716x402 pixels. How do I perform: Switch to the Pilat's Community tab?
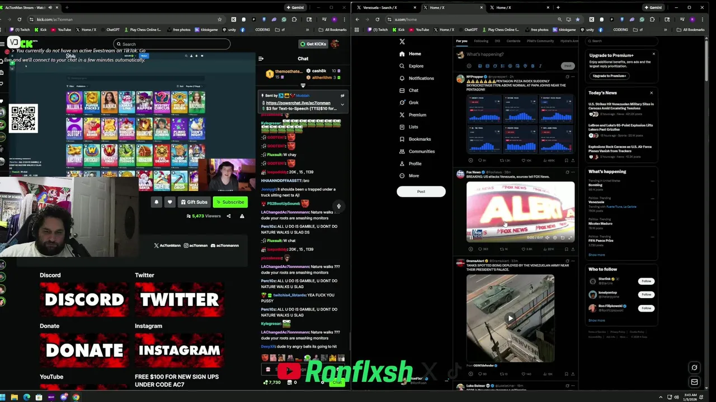pos(540,41)
